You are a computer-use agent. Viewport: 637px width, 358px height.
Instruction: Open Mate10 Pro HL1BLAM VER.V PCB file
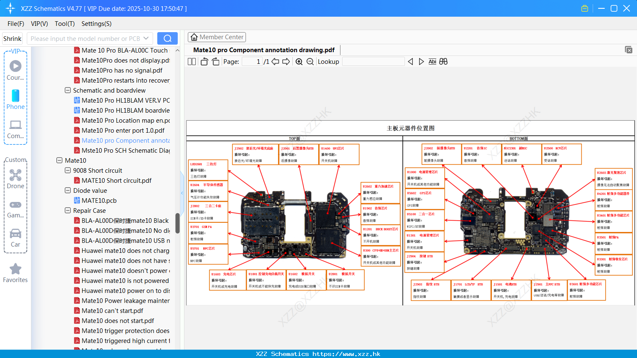122,100
